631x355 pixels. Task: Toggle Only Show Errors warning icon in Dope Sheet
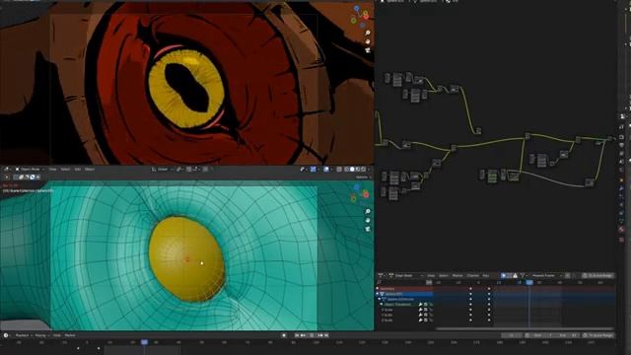[515, 276]
